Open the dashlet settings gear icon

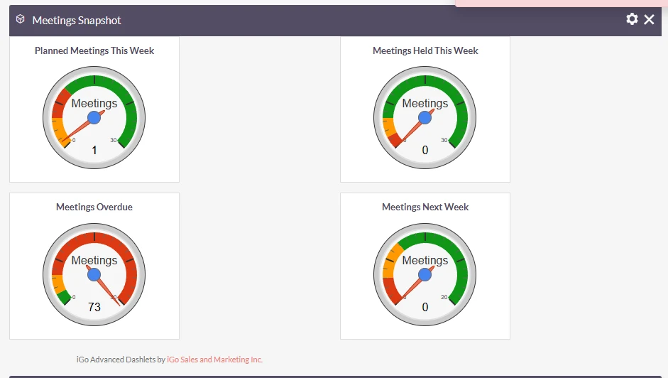pyautogui.click(x=632, y=20)
